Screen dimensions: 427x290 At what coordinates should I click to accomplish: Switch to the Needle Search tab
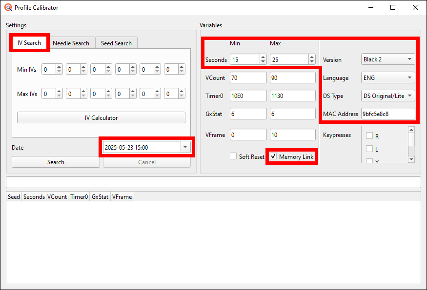tap(71, 43)
